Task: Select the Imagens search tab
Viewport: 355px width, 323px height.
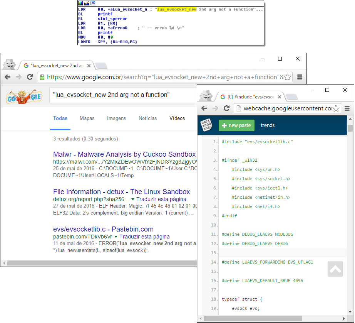Action: pos(116,118)
